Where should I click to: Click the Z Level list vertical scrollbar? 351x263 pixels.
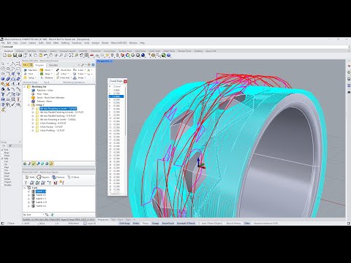(x=126, y=112)
